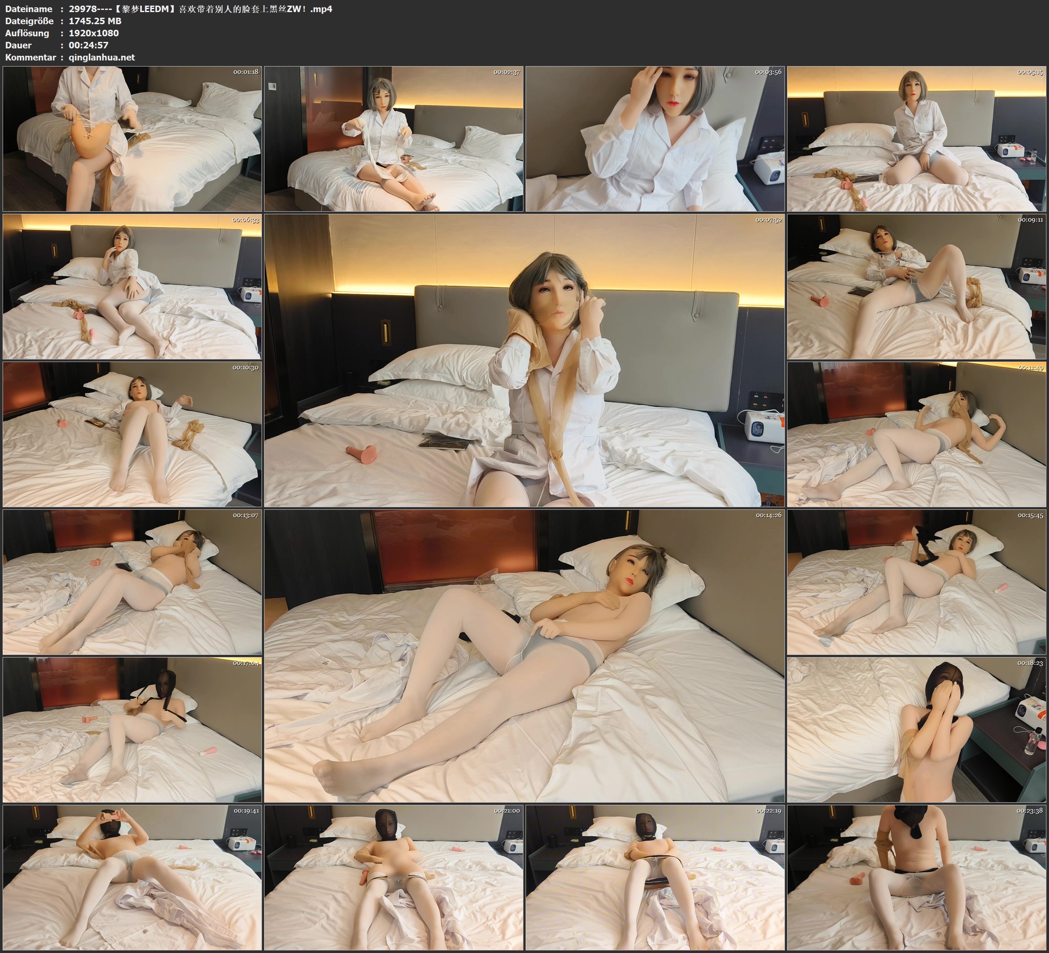Viewport: 1049px width, 953px height.
Task: Open the frame marked 00:13:07
Action: point(132,582)
